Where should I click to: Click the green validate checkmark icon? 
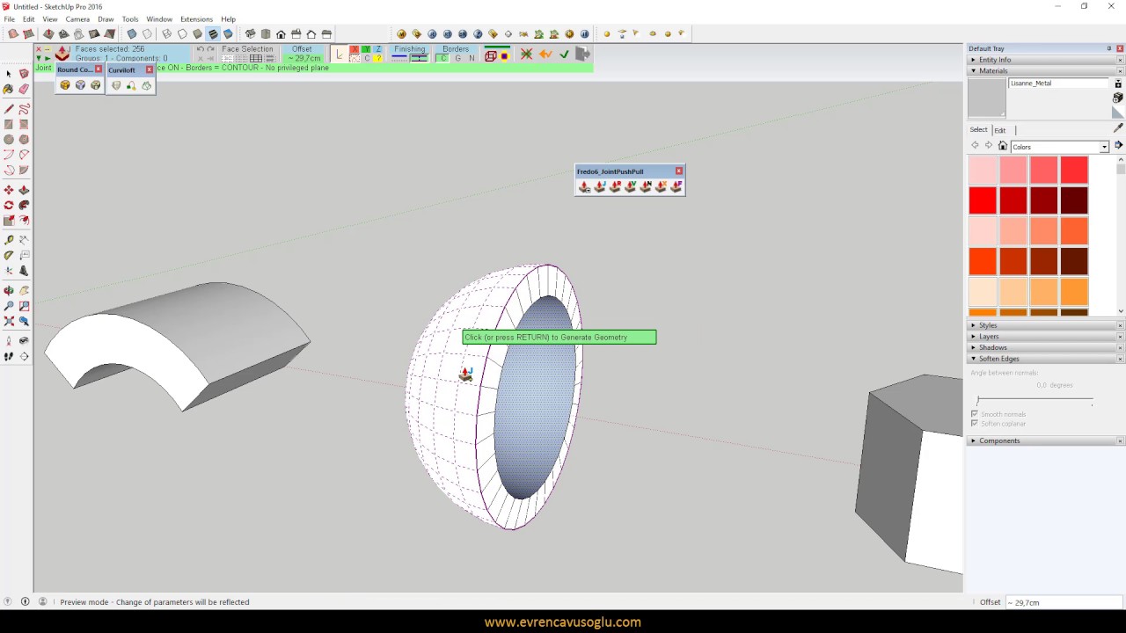[x=564, y=55]
